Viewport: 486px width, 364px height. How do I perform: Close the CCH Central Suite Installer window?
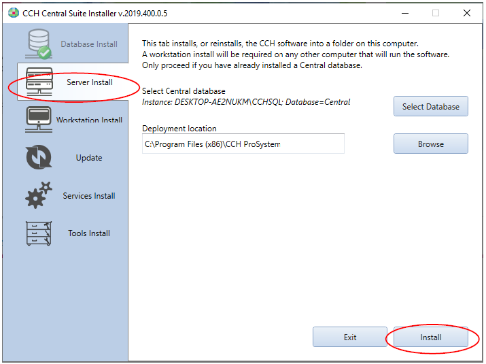[466, 13]
